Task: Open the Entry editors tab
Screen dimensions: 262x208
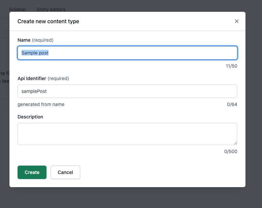Action: pos(51,9)
